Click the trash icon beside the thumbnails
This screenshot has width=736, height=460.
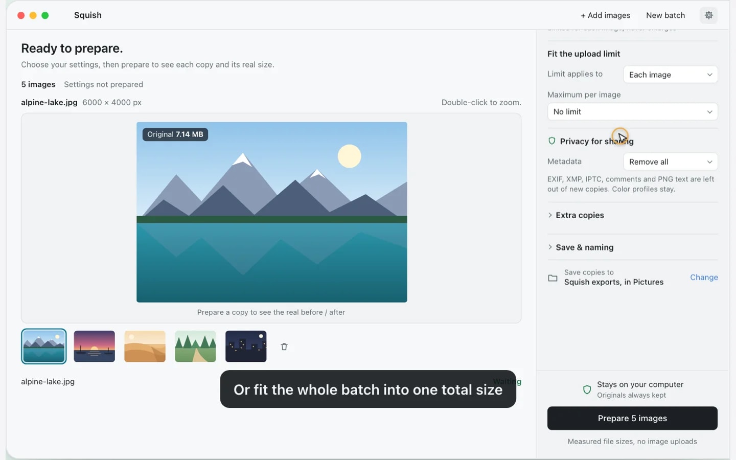pos(284,347)
